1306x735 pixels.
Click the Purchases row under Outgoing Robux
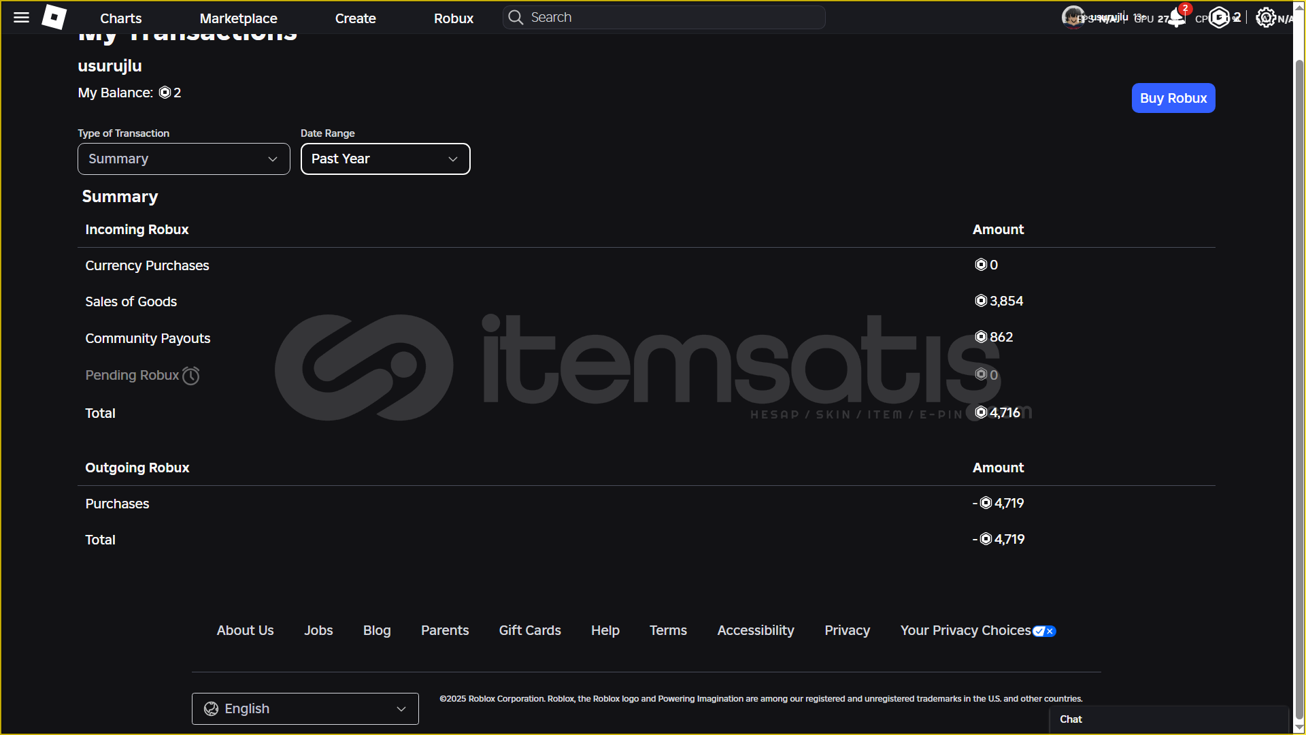(117, 504)
